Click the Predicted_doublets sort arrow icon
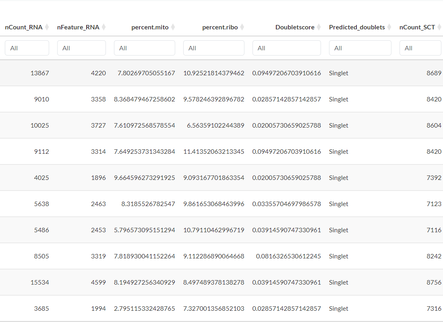Image resolution: width=443 pixels, height=322 pixels. click(x=389, y=27)
